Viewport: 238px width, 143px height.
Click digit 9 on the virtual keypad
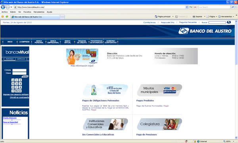[20, 84]
